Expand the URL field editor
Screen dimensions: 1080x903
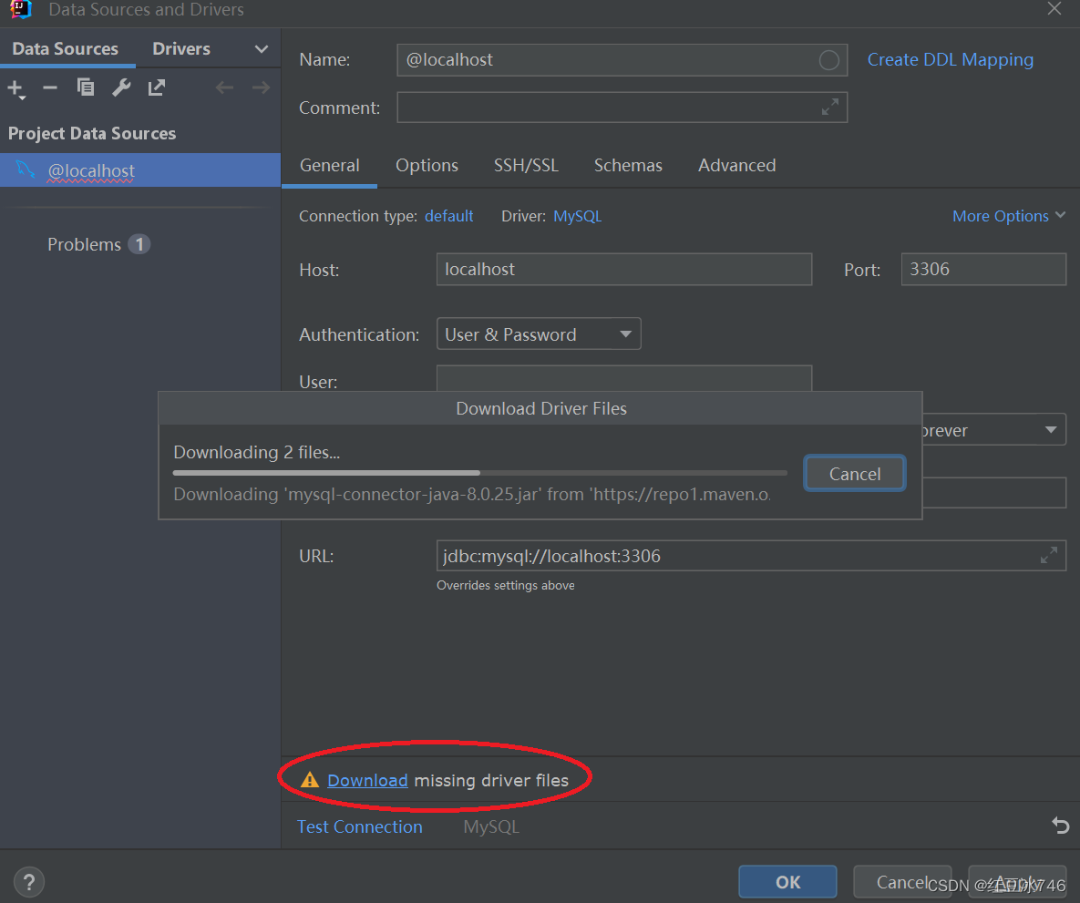coord(1049,555)
